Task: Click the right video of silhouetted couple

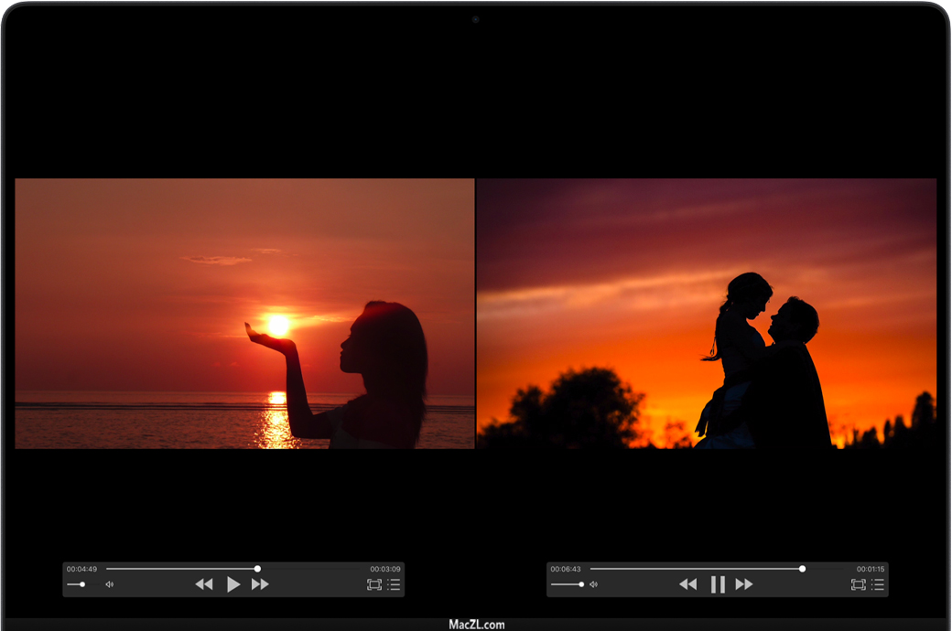Action: pyautogui.click(x=707, y=314)
